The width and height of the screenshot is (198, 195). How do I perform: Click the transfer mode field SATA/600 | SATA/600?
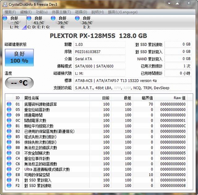pos(100,66)
